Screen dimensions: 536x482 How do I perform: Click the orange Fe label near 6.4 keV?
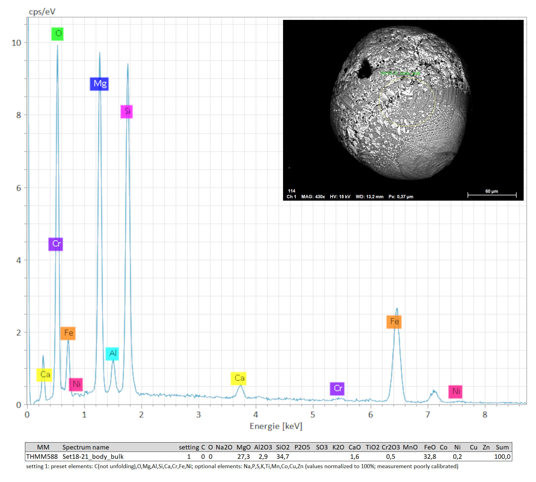[394, 322]
